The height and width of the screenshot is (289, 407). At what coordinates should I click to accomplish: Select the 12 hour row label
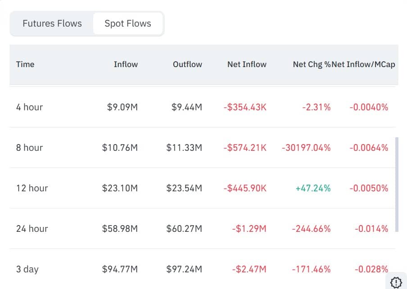[x=32, y=188]
